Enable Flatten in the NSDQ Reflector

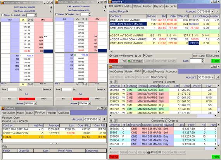pos(57,14)
